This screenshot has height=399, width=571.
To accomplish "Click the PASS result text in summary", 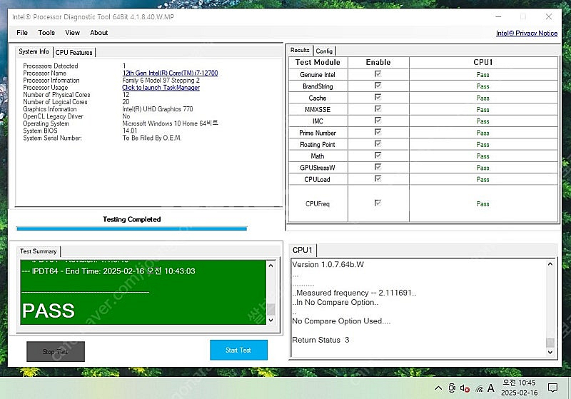I will [48, 310].
